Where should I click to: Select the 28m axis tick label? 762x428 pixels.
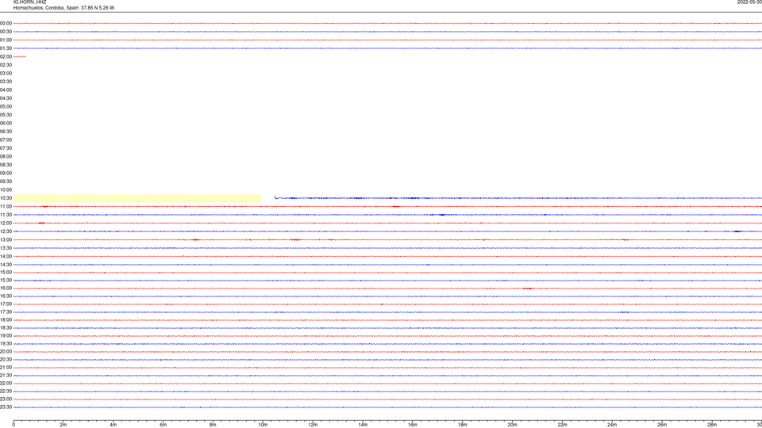coord(712,425)
